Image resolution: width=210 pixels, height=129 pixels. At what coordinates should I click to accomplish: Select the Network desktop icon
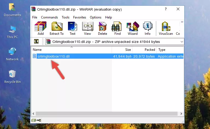coord(12,54)
